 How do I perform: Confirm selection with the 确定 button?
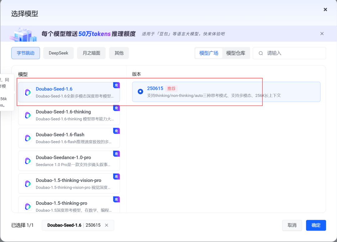316,225
